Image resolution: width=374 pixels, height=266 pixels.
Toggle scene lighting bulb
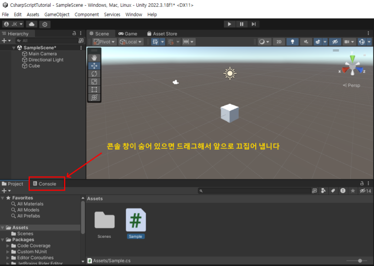pyautogui.click(x=293, y=42)
